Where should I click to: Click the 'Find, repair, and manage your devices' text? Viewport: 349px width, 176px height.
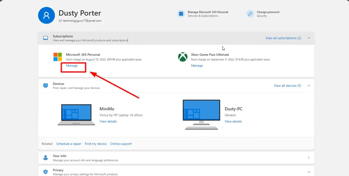[76, 88]
